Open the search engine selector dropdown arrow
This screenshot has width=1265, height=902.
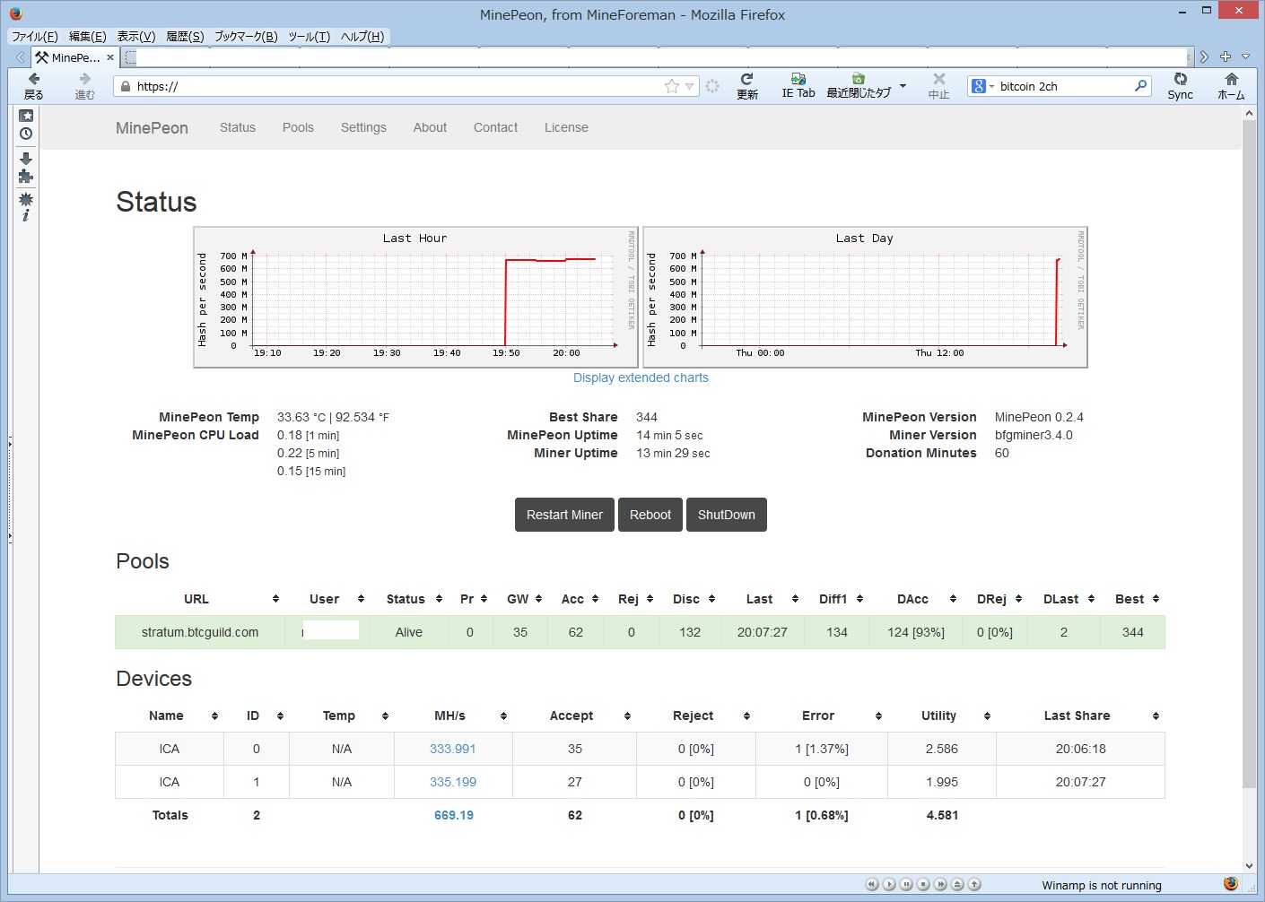point(991,87)
